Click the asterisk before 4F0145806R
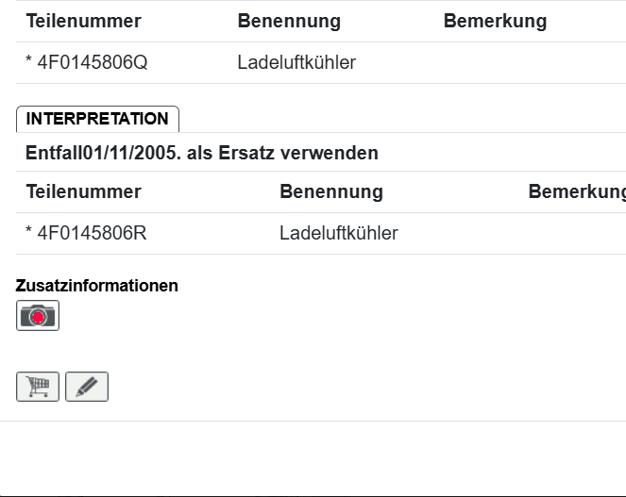Viewport: 626px width, 497px height. tap(29, 233)
